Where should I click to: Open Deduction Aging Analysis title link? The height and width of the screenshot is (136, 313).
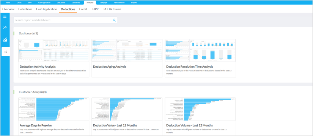110,66
